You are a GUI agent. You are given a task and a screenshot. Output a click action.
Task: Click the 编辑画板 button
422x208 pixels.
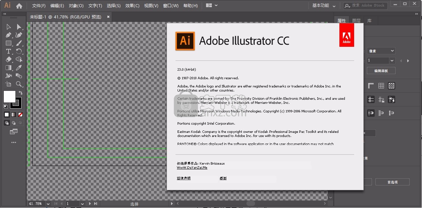click(x=381, y=71)
